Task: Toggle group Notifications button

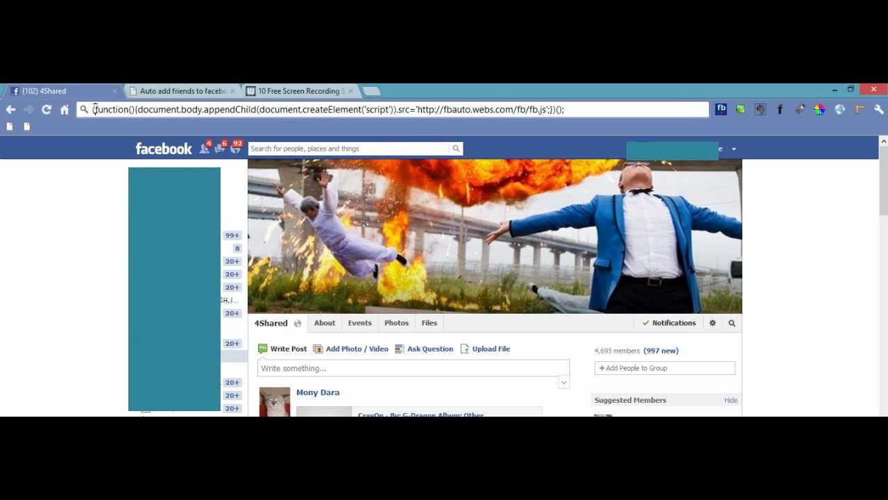Action: pos(669,323)
